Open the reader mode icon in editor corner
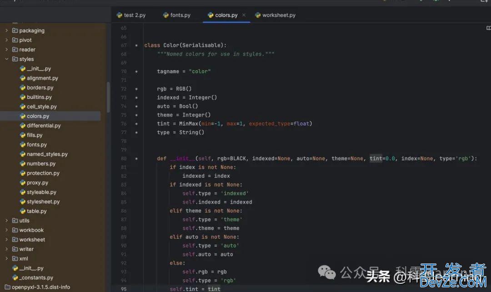Image resolution: width=491 pixels, height=292 pixels. pyautogui.click(x=488, y=28)
